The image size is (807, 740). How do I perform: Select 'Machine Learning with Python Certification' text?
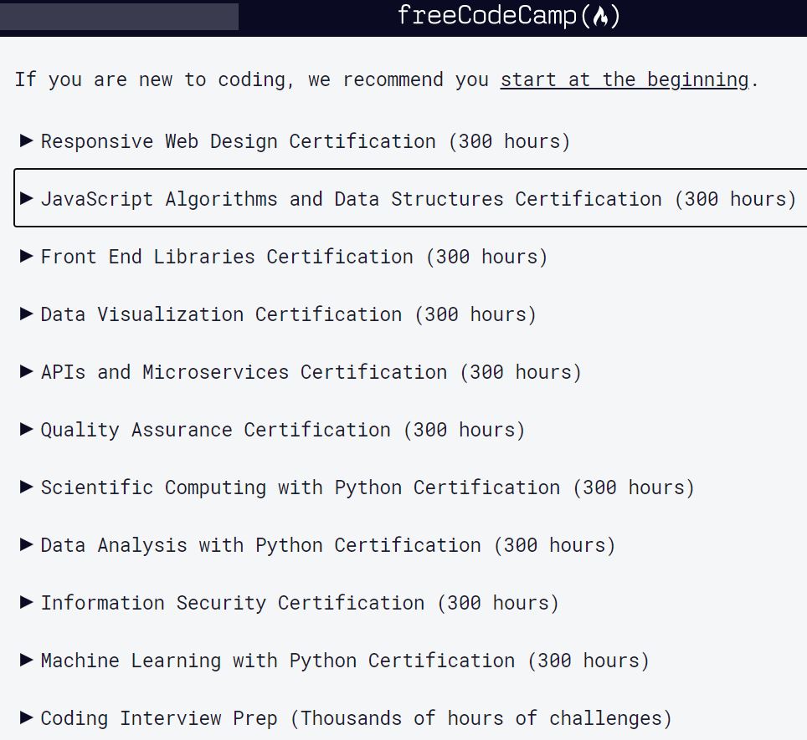pyautogui.click(x=278, y=661)
